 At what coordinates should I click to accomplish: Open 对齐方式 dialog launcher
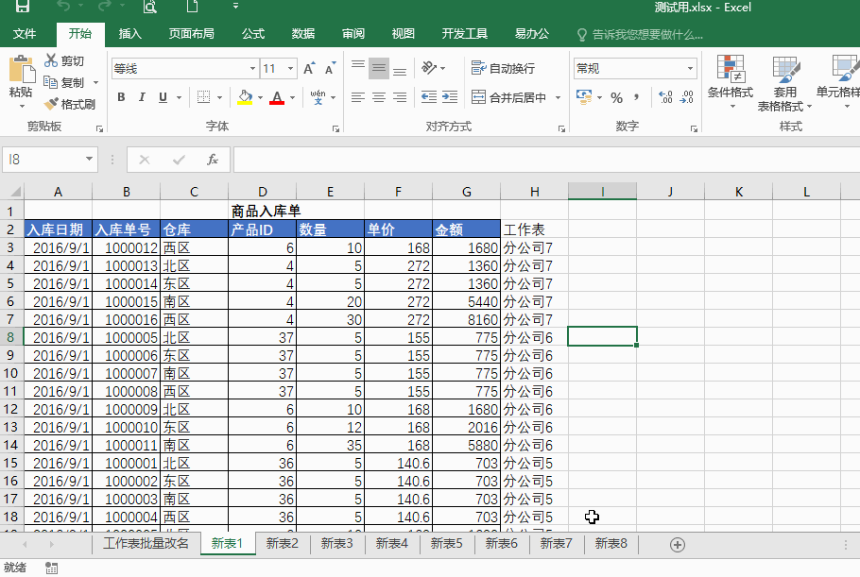point(561,128)
